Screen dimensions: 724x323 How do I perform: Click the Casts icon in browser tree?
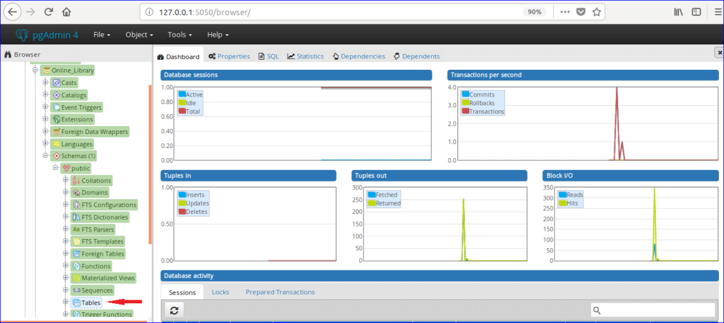coord(57,83)
